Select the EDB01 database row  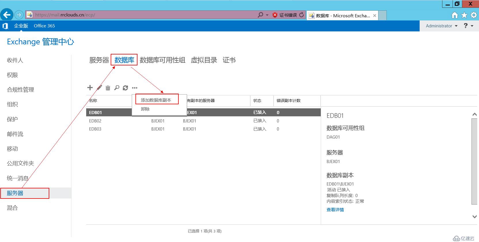[x=203, y=112]
